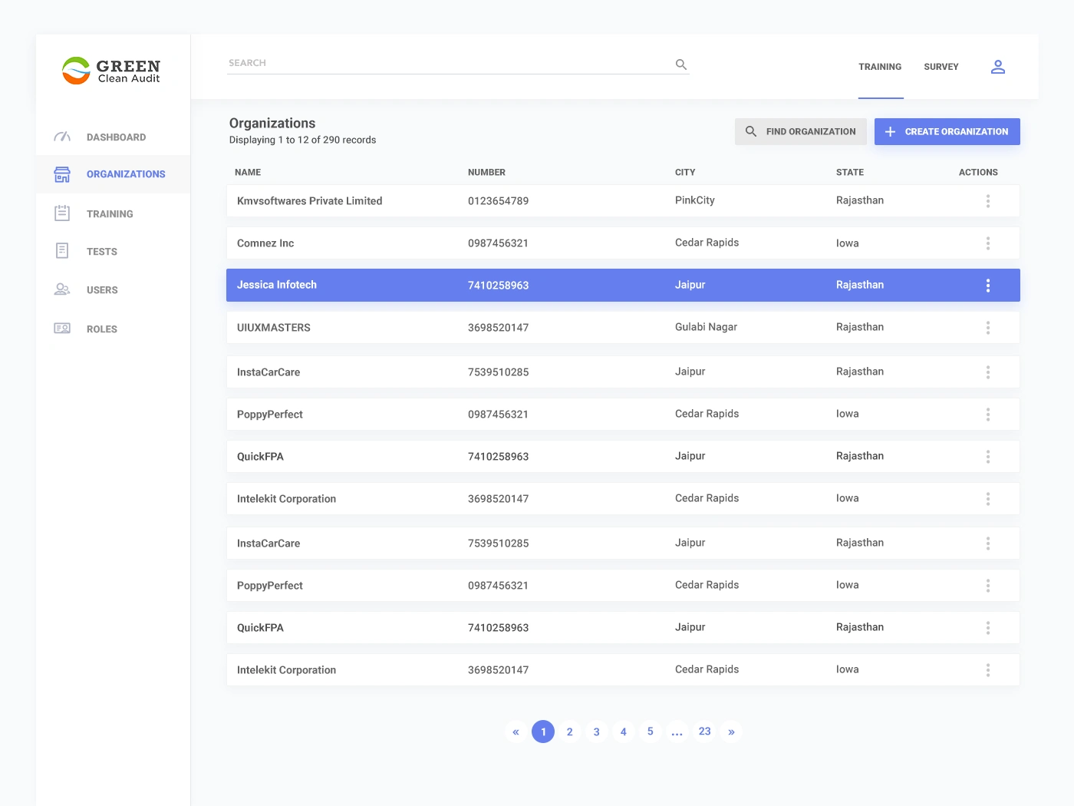Click the Gulabi Nagar city cell
The image size is (1074, 806).
706,327
